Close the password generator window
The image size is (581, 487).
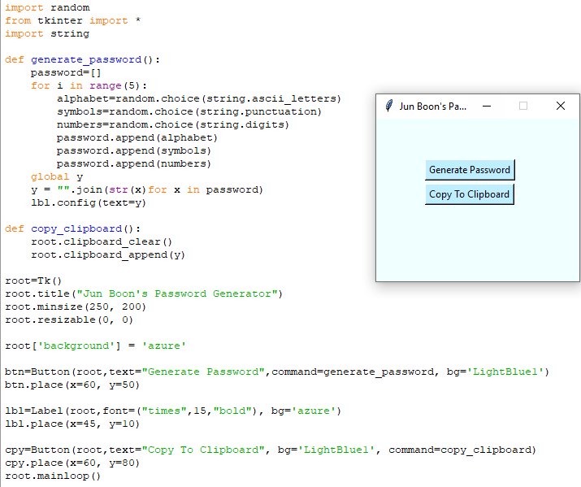560,106
